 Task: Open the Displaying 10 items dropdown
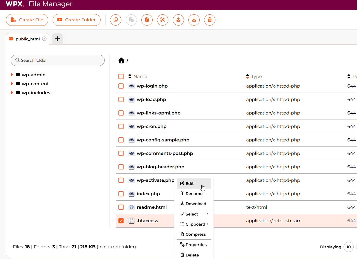tap(349, 247)
